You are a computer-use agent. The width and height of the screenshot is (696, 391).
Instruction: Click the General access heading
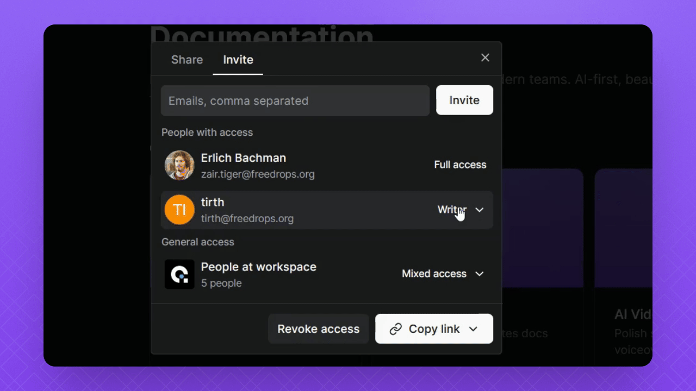point(198,242)
